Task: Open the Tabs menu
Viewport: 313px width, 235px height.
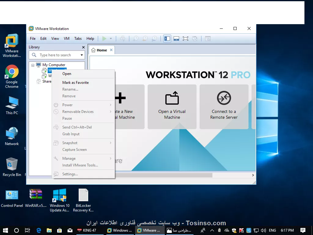Action: click(x=78, y=39)
